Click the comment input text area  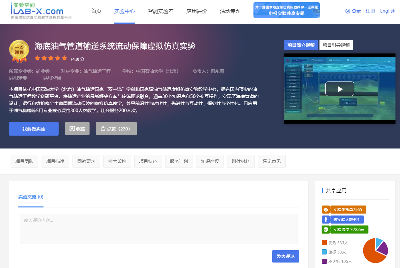click(159, 229)
